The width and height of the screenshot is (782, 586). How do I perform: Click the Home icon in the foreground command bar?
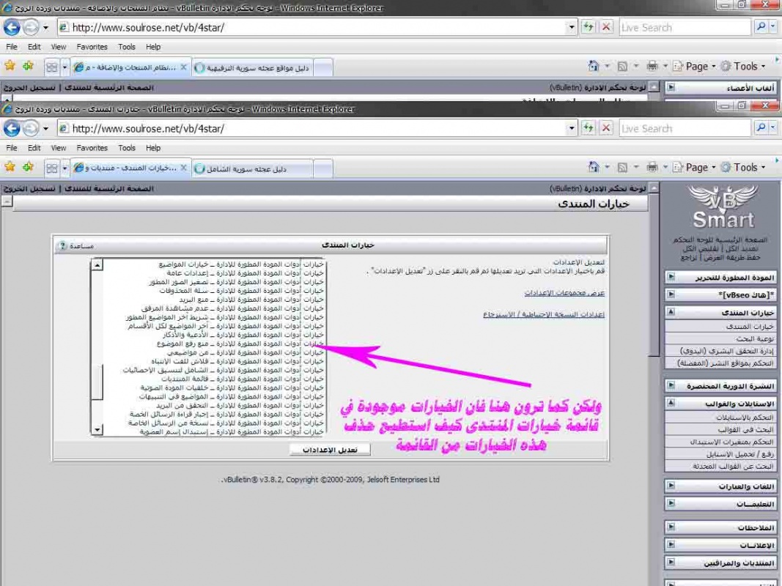(x=594, y=167)
